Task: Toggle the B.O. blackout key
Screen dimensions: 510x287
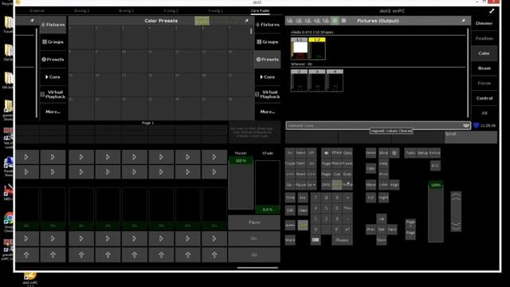Action: (435, 165)
